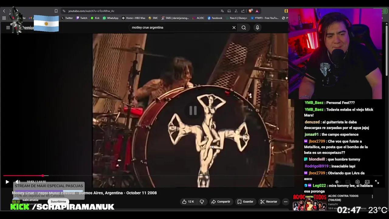Click the Compartir share button
The image size is (389, 219).
point(221,202)
